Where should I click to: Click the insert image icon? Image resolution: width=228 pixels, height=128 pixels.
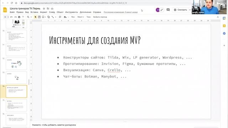click(x=43, y=17)
